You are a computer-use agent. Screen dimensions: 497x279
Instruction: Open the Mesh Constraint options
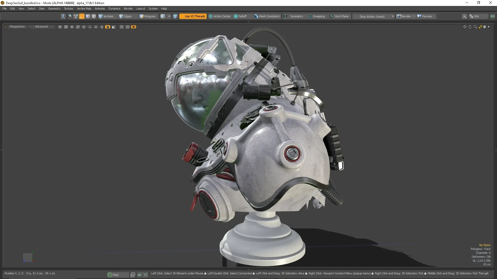tap(267, 16)
